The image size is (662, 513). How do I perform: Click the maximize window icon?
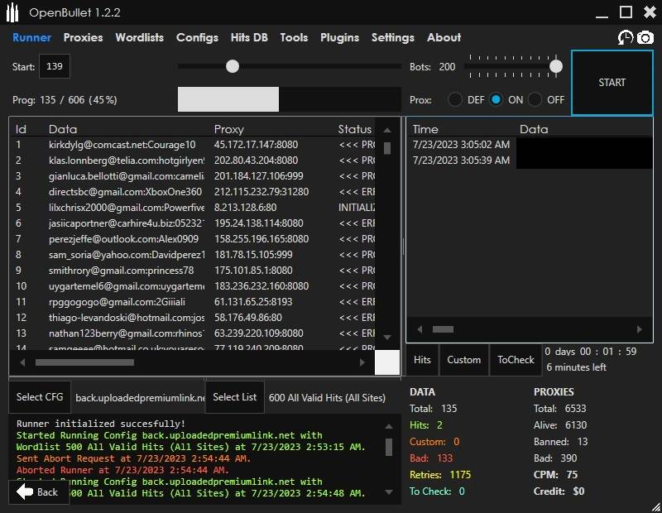[x=626, y=12]
